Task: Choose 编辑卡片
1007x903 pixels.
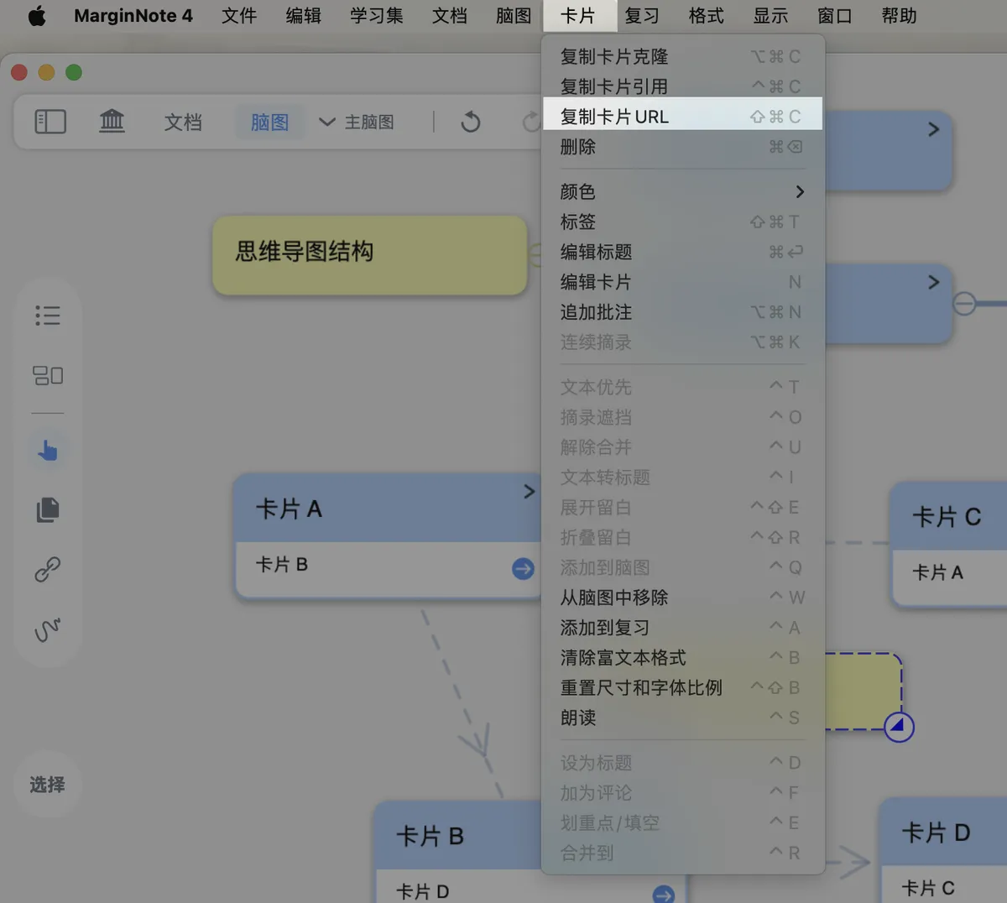Action: coord(682,282)
